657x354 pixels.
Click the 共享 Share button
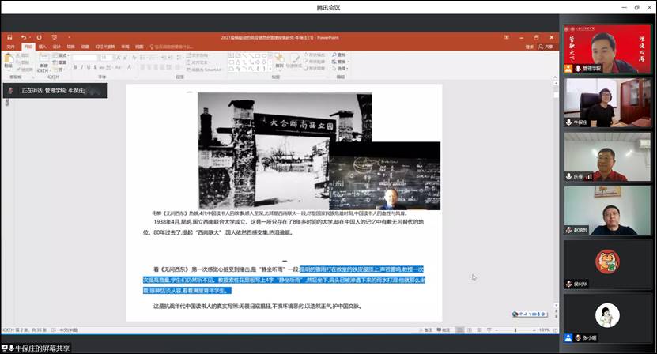tap(546, 47)
